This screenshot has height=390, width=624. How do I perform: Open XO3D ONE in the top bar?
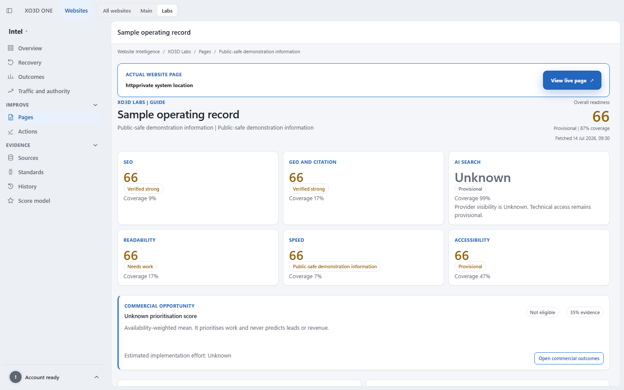tap(39, 10)
